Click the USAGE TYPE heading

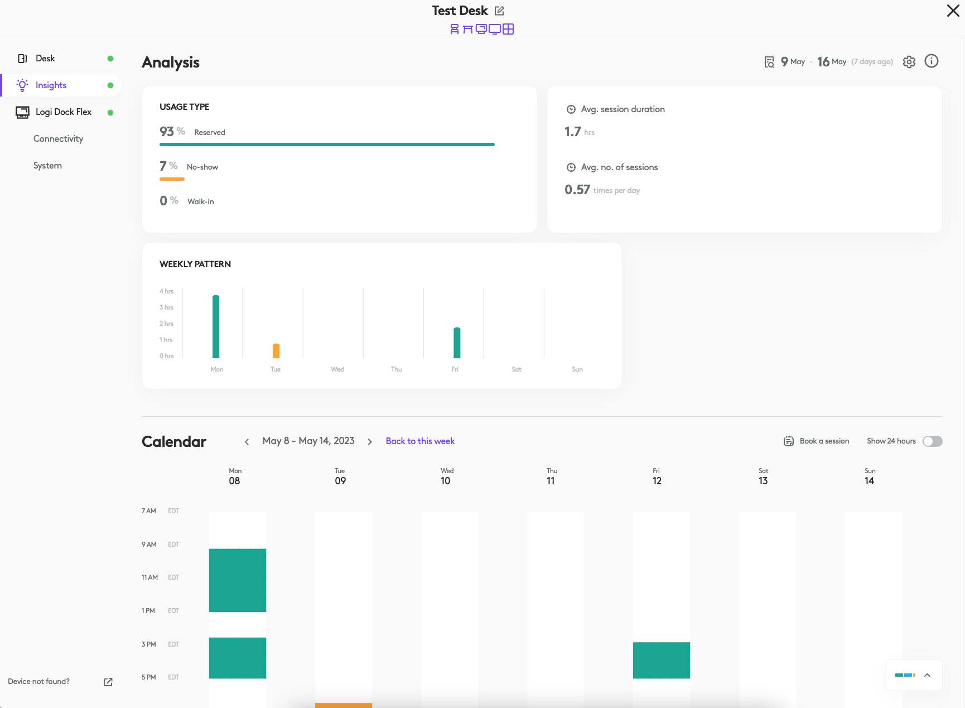185,107
